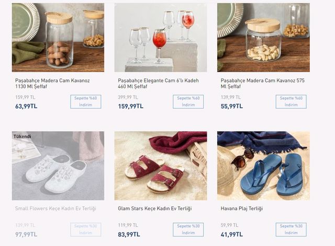This screenshot has width=335, height=246.
Task: Open the Elegante Cam 6'lı Kadeh photo
Action: point(160,38)
